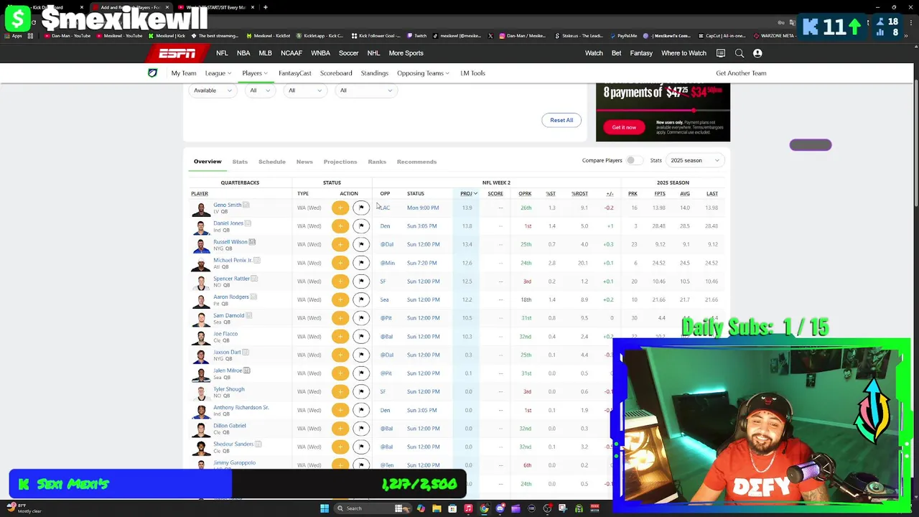Open the news note icon next to Russell Wilson

(x=252, y=242)
